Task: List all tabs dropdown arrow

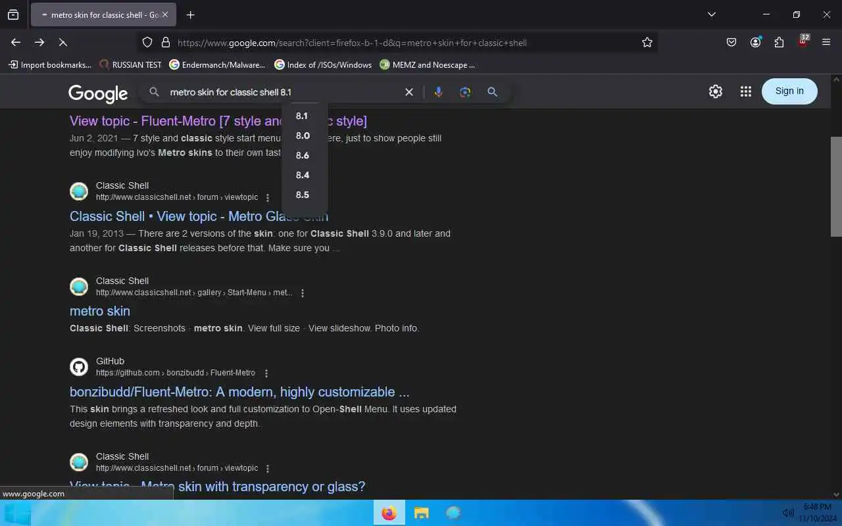Action: [x=712, y=14]
